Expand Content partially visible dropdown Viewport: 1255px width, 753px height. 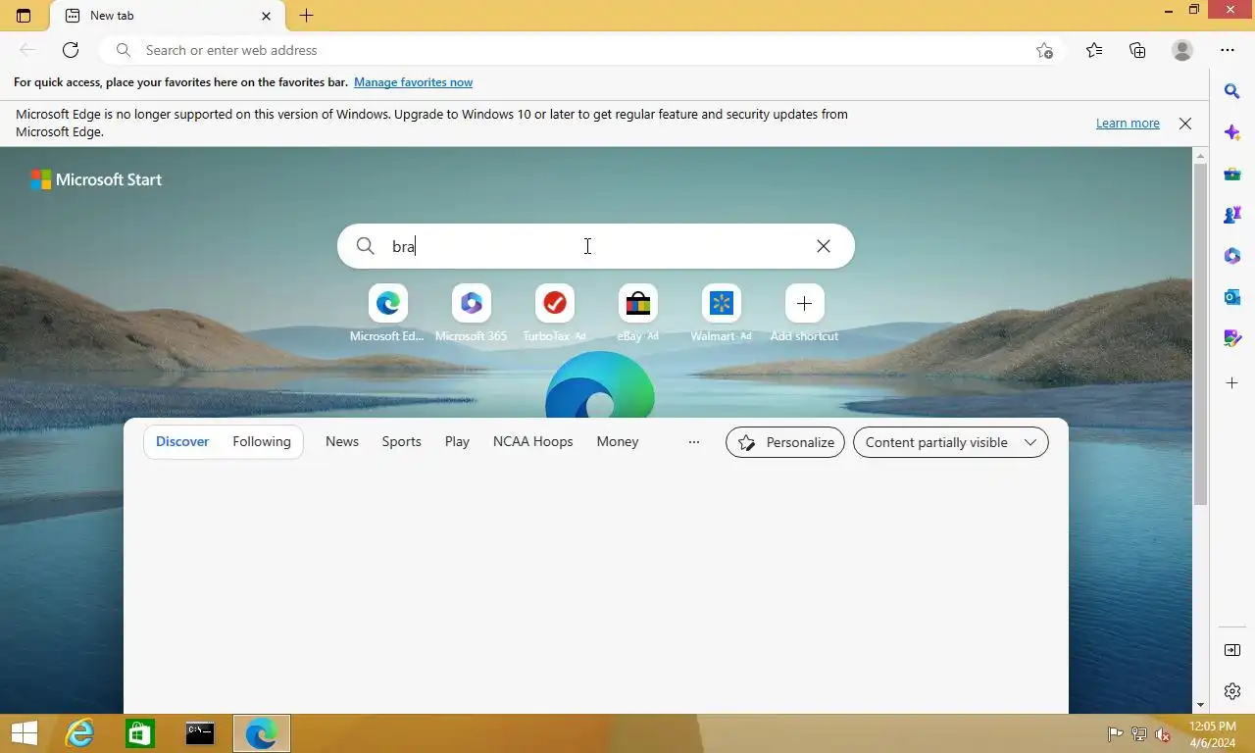pos(951,442)
